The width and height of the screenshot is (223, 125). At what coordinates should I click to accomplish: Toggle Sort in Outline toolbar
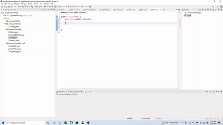point(202,10)
